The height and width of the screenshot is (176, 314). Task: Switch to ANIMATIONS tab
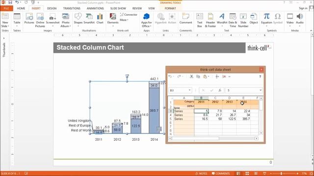95,8
